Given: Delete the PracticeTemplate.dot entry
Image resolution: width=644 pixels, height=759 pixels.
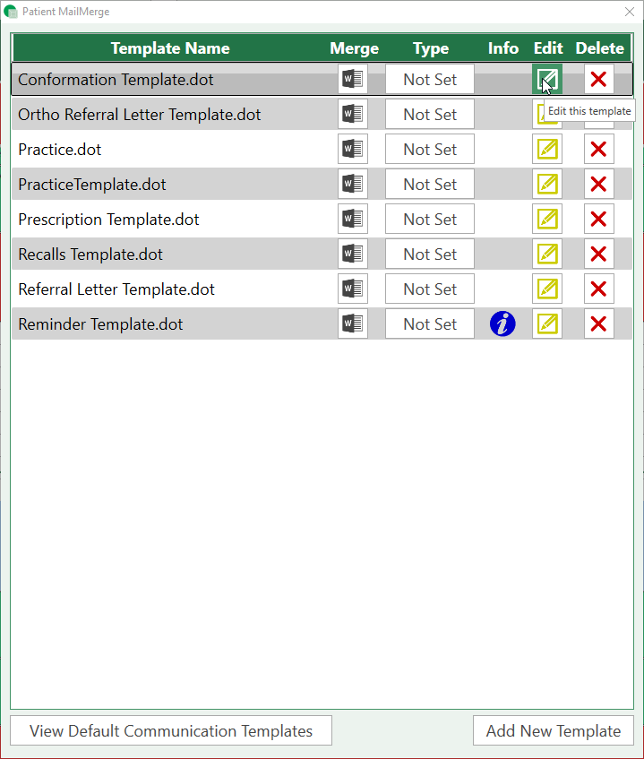Looking at the screenshot, I should [x=598, y=185].
